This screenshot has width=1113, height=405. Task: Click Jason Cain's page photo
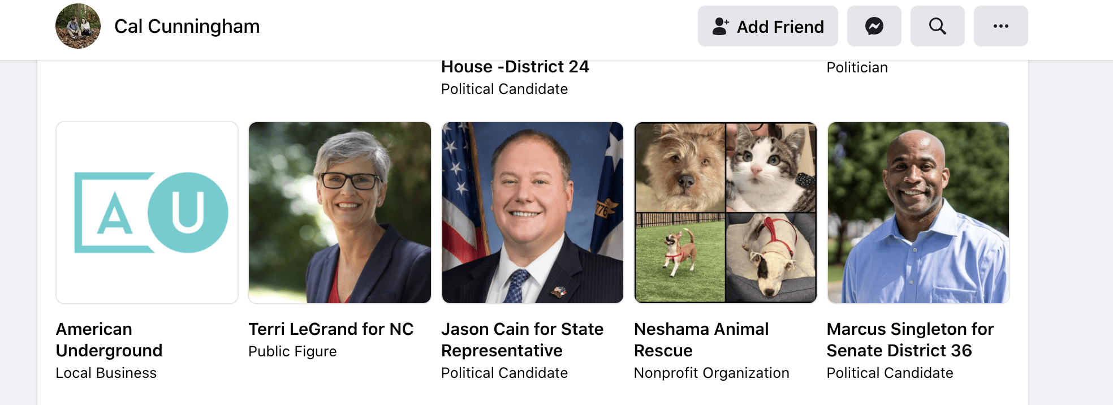coord(533,213)
